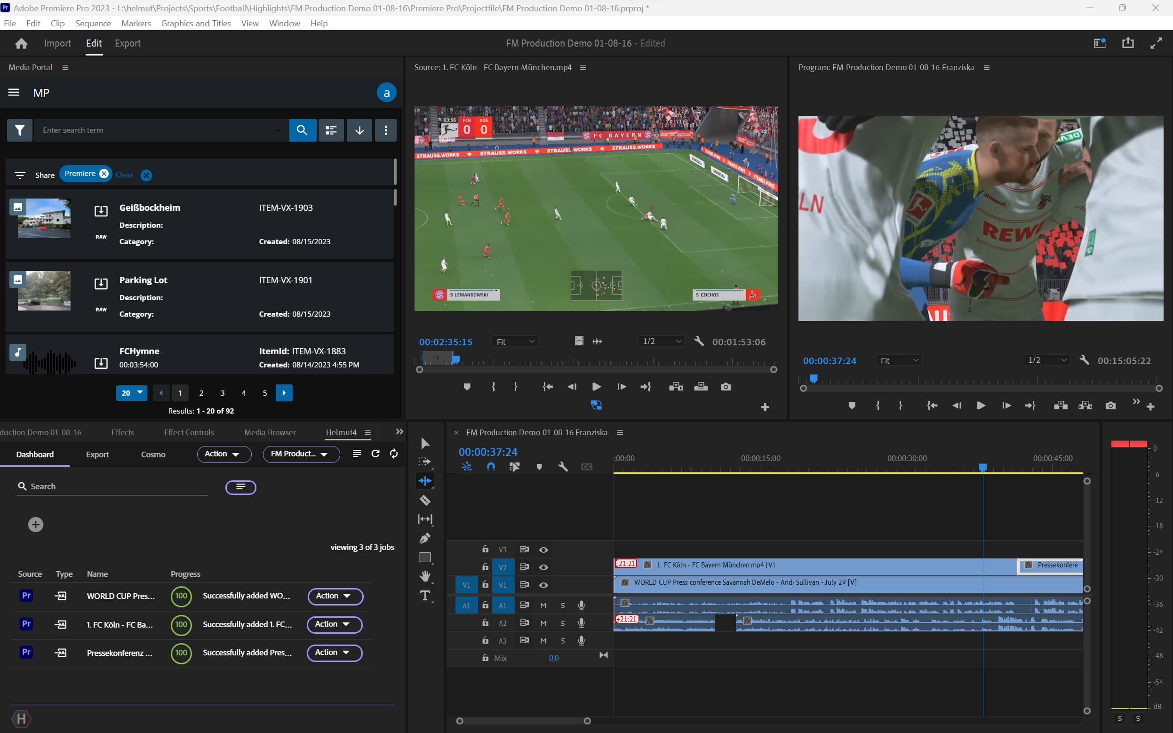Select the Razor tool
Image resolution: width=1173 pixels, height=733 pixels.
425,500
